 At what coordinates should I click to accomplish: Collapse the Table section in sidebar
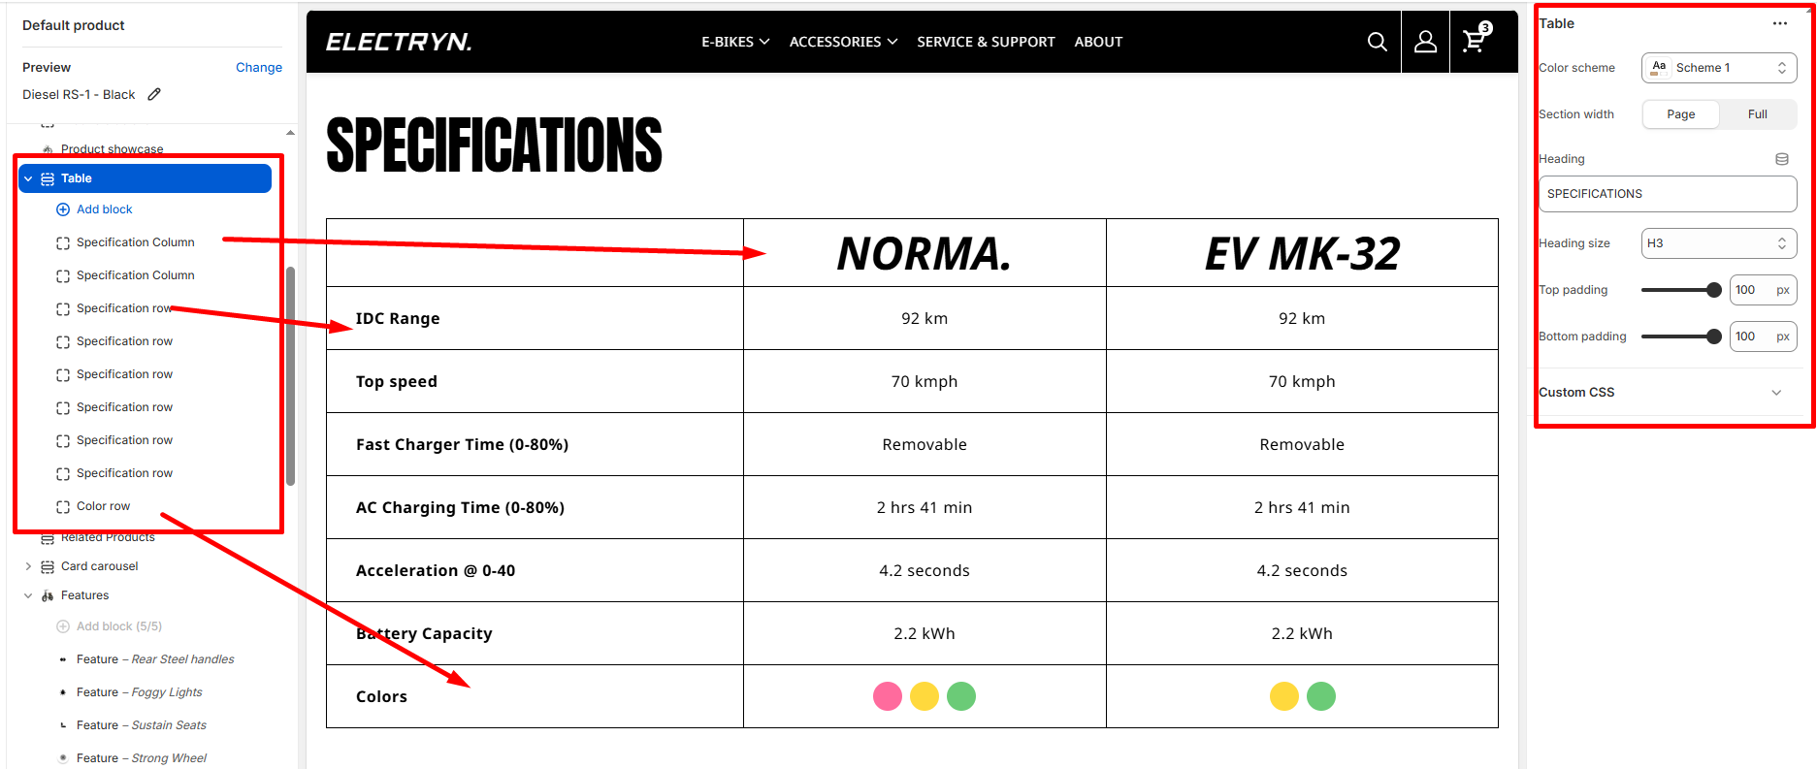(x=28, y=178)
